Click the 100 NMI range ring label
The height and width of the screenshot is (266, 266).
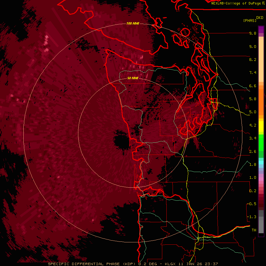(133, 23)
